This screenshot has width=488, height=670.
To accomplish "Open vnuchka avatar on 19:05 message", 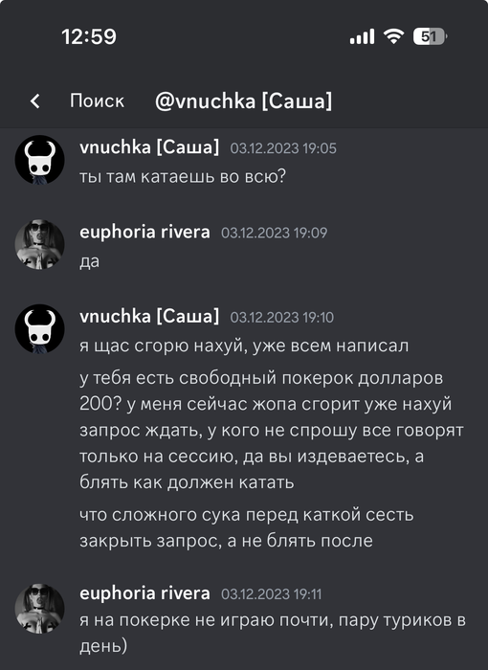I will point(40,160).
